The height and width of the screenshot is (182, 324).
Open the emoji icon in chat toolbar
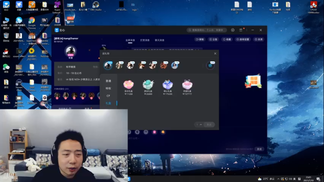[146, 132]
